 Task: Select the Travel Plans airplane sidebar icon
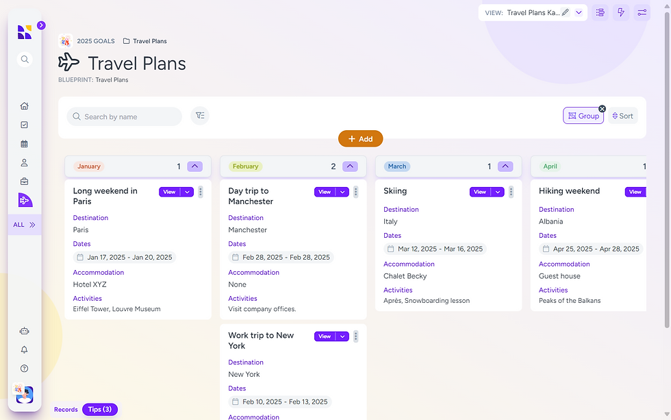point(25,200)
